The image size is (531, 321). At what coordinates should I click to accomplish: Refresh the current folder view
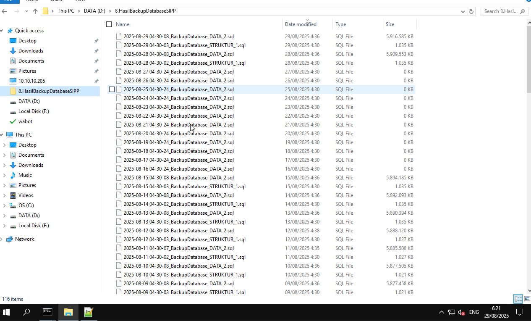471,11
